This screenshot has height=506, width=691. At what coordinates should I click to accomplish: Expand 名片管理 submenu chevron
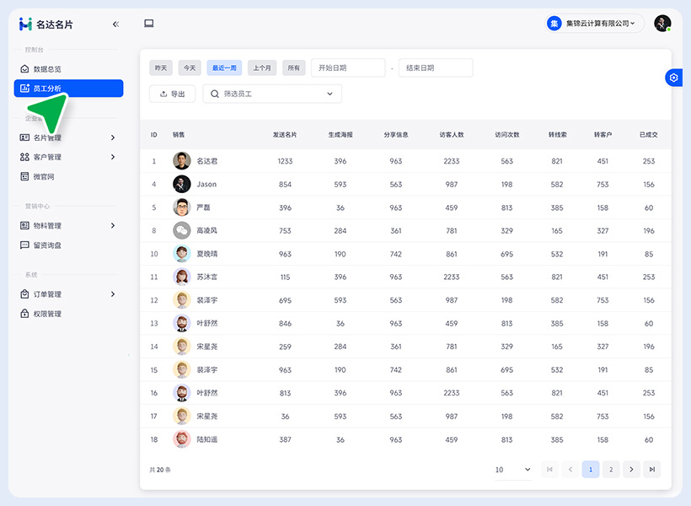[113, 137]
